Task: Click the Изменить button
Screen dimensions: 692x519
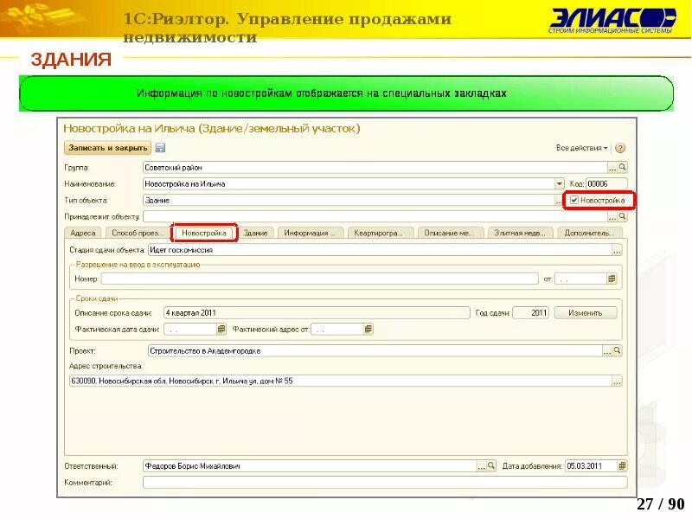Action: click(586, 313)
